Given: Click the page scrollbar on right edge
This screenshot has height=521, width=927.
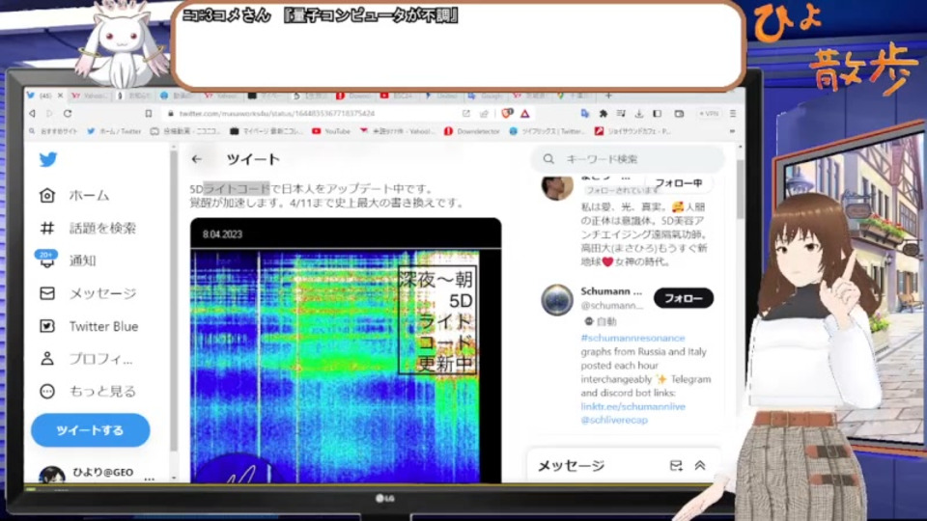Looking at the screenshot, I should click(741, 189).
